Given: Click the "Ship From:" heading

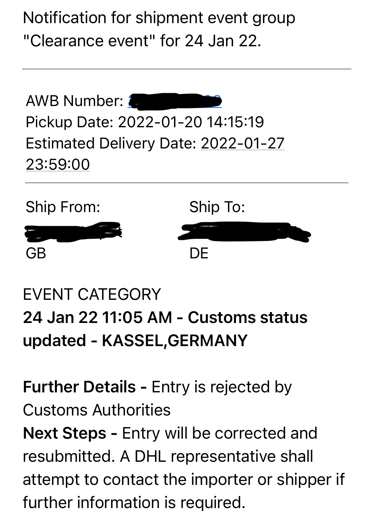Looking at the screenshot, I should 63,207.
